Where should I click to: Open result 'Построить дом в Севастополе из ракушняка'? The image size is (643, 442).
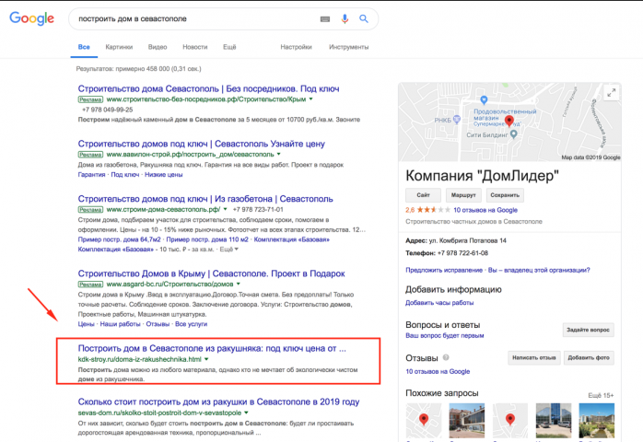tap(212, 348)
